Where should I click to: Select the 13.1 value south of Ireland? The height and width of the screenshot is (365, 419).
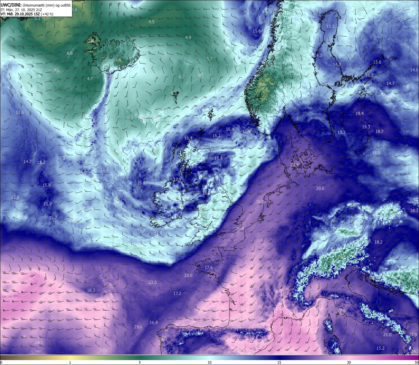[x=141, y=229]
